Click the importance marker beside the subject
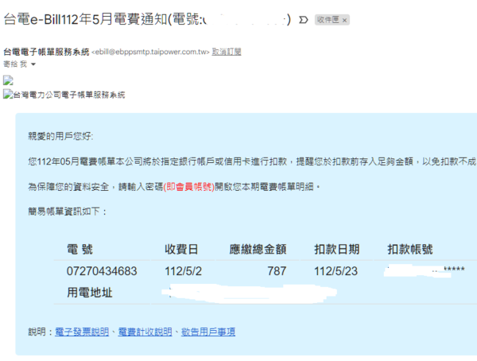Screen dimensions: 477x361 (303, 18)
